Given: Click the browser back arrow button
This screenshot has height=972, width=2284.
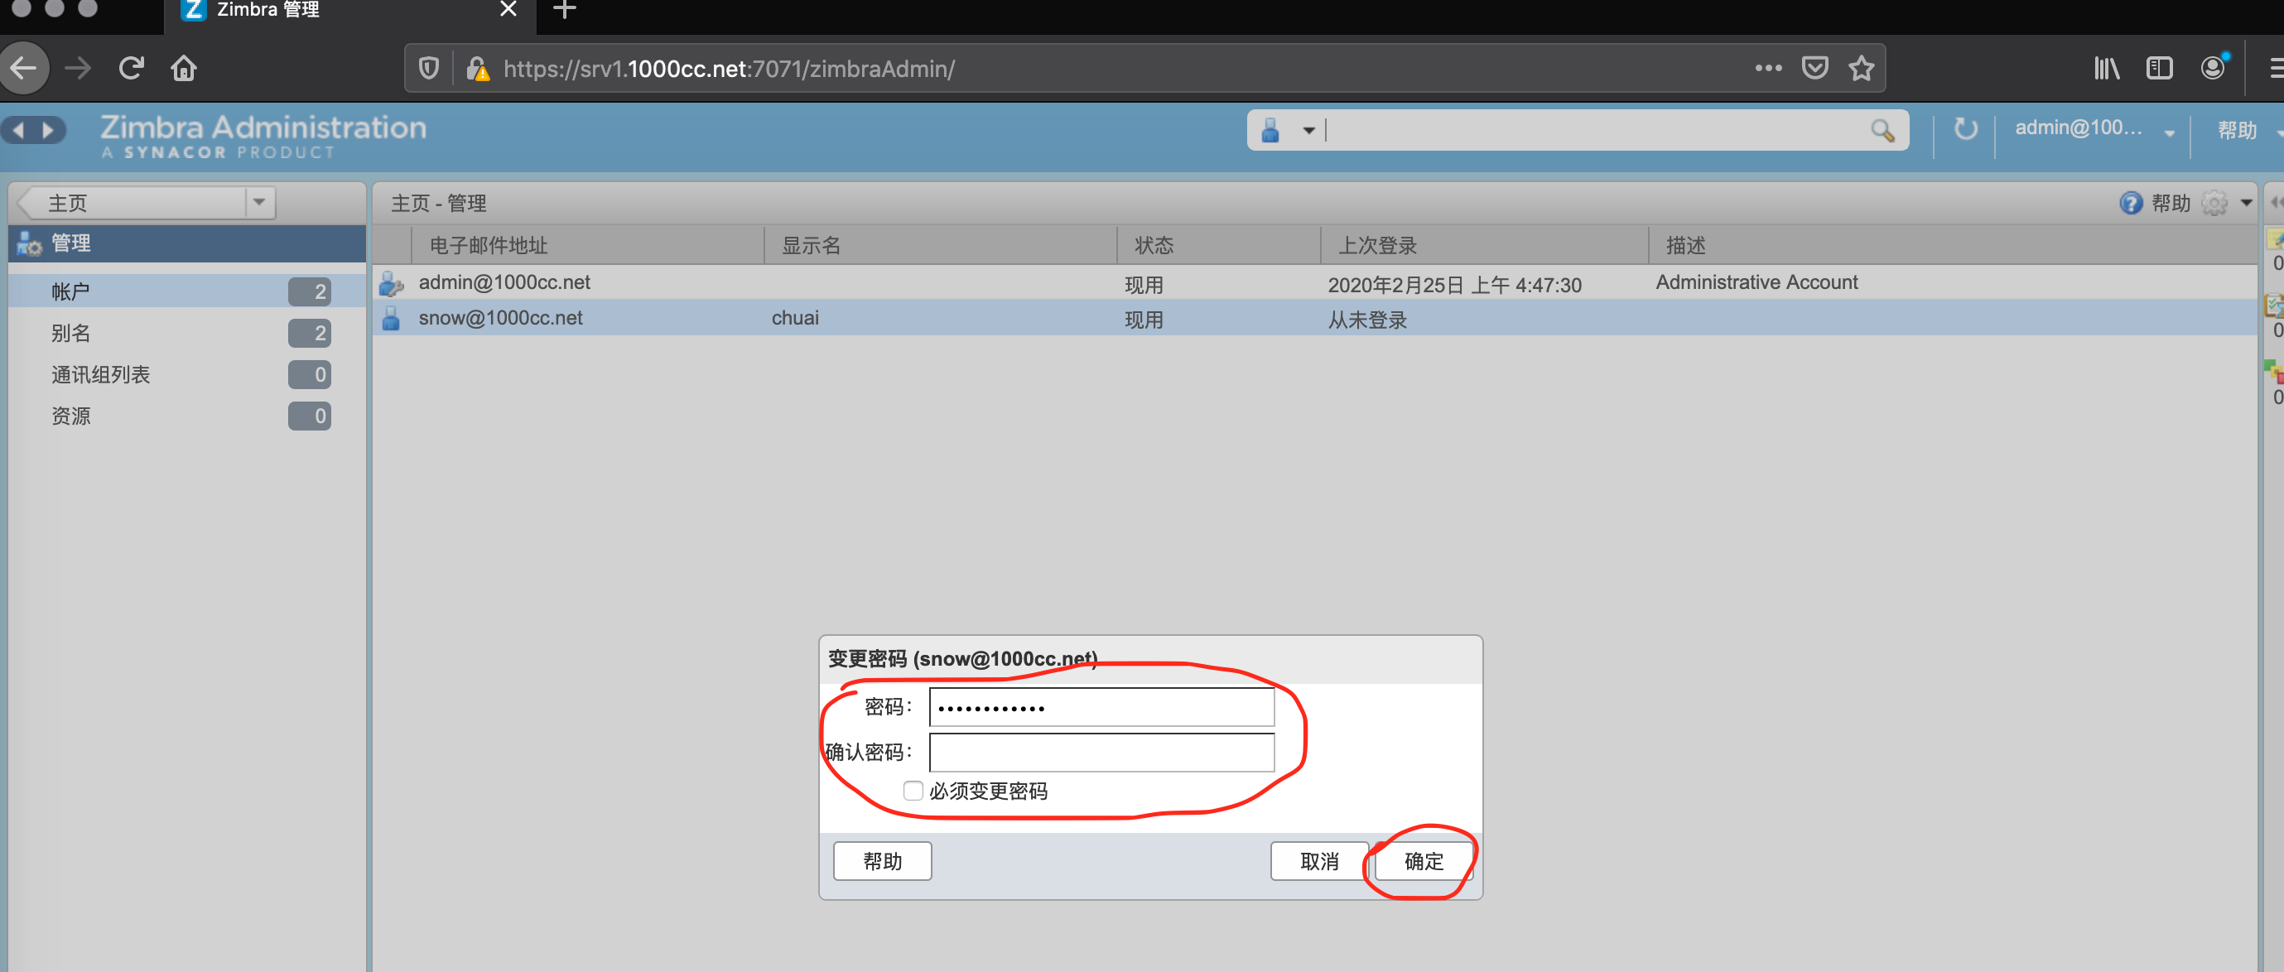Looking at the screenshot, I should coord(24,68).
